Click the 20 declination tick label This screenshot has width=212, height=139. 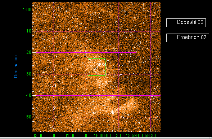[x=29, y=52]
